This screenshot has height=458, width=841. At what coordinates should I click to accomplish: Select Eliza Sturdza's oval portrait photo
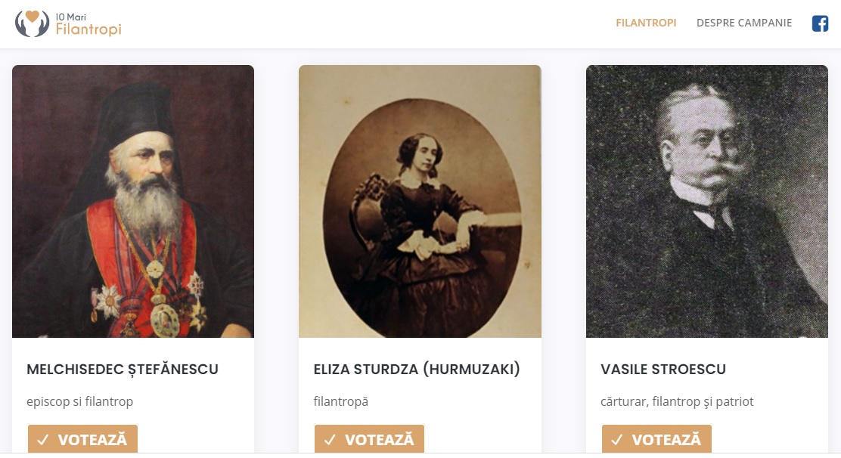[x=420, y=201]
